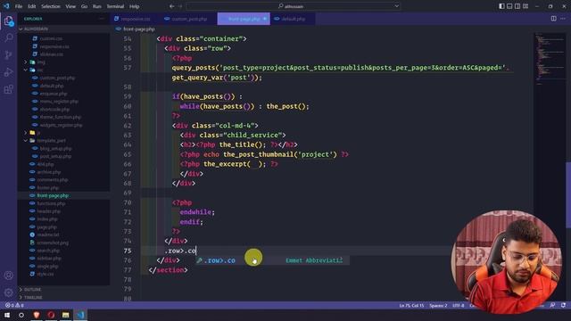The image size is (571, 321).
Task: Open the View menu
Action: click(70, 6)
